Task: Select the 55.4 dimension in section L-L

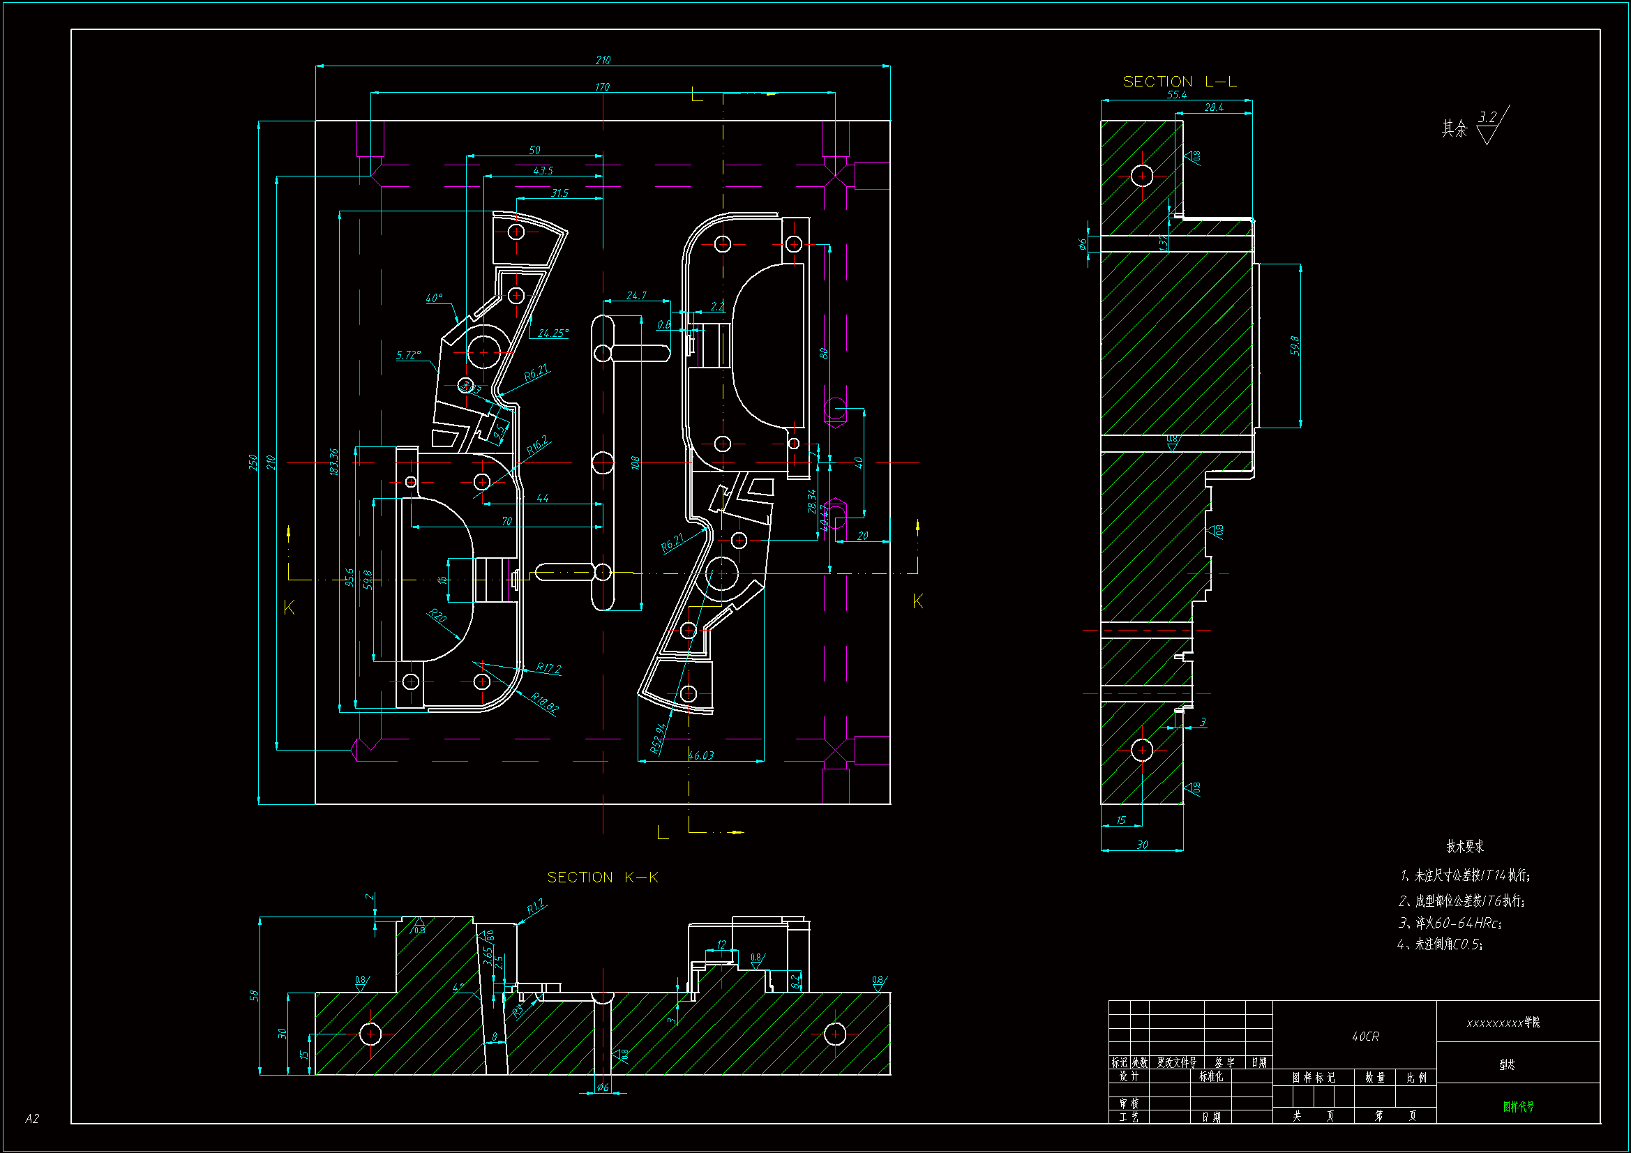Action: click(1176, 94)
